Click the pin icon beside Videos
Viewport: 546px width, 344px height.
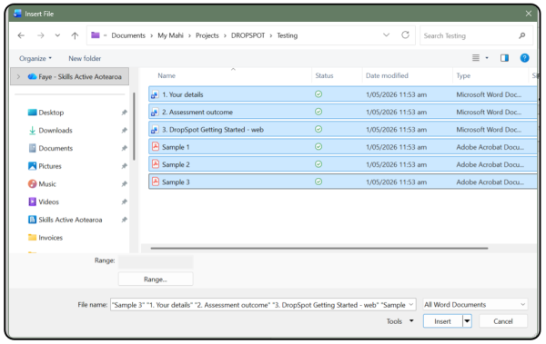click(124, 201)
